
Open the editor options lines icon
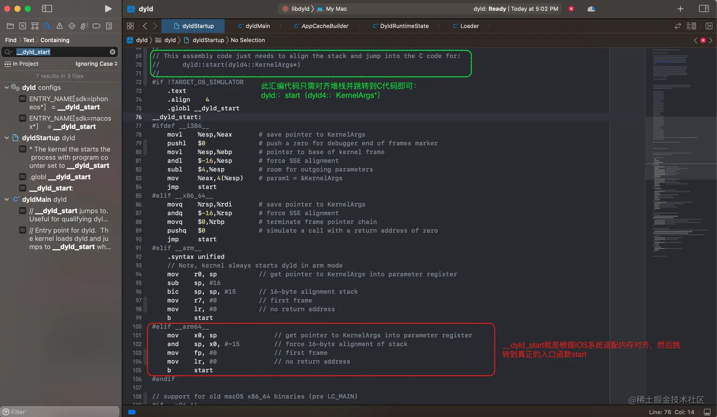[691, 26]
